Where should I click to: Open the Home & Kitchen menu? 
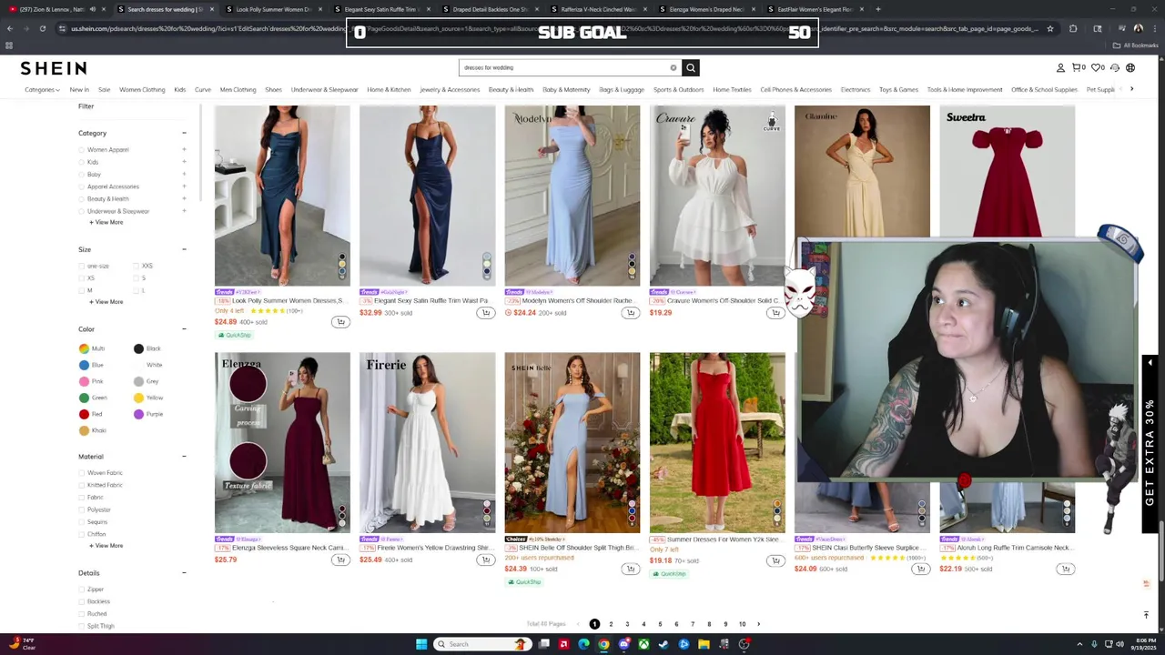tap(389, 89)
